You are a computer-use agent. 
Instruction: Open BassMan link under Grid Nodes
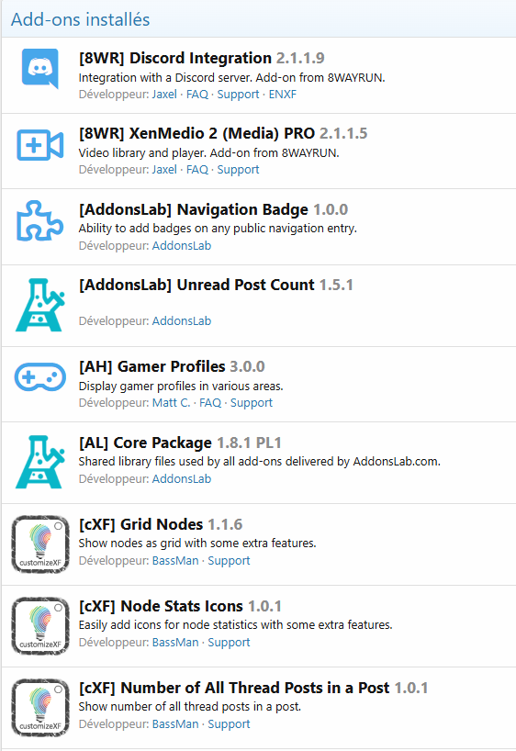(x=175, y=560)
